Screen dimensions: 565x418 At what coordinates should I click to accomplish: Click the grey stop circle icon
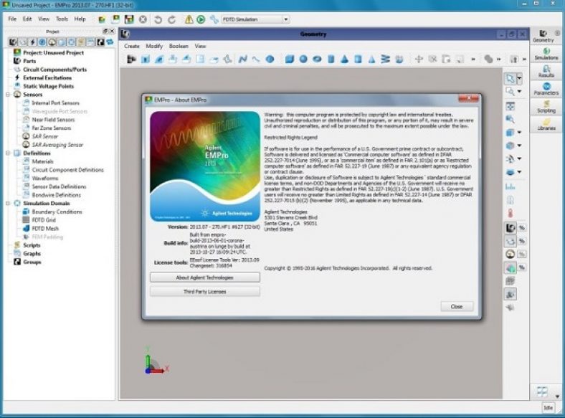pyautogui.click(x=143, y=19)
